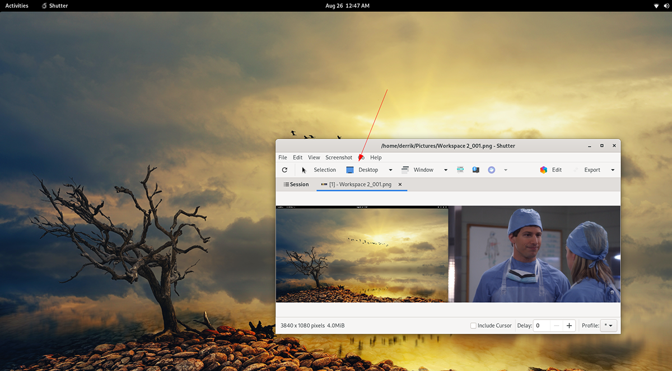Select the menu capture tool icon
The height and width of the screenshot is (371, 672).
coord(460,170)
